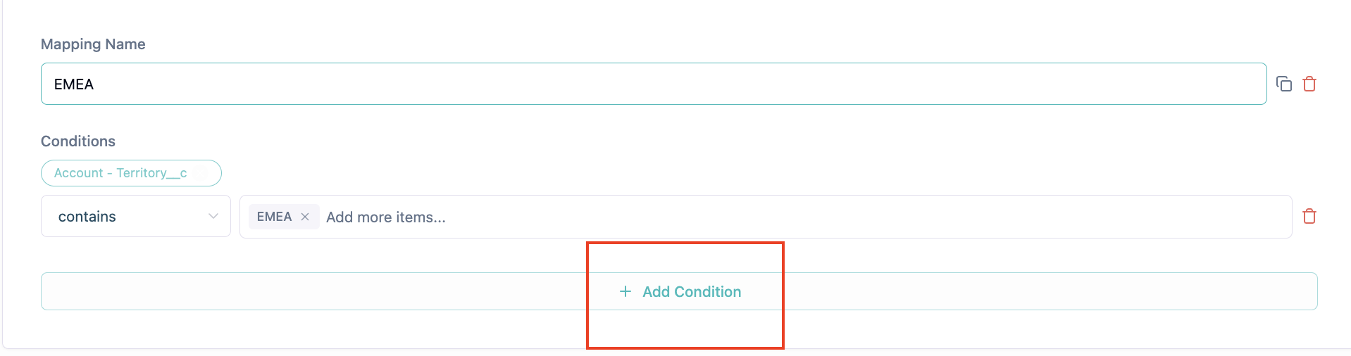Delete the EMEA mapping with top trash icon
Image resolution: width=1351 pixels, height=356 pixels.
click(1309, 84)
